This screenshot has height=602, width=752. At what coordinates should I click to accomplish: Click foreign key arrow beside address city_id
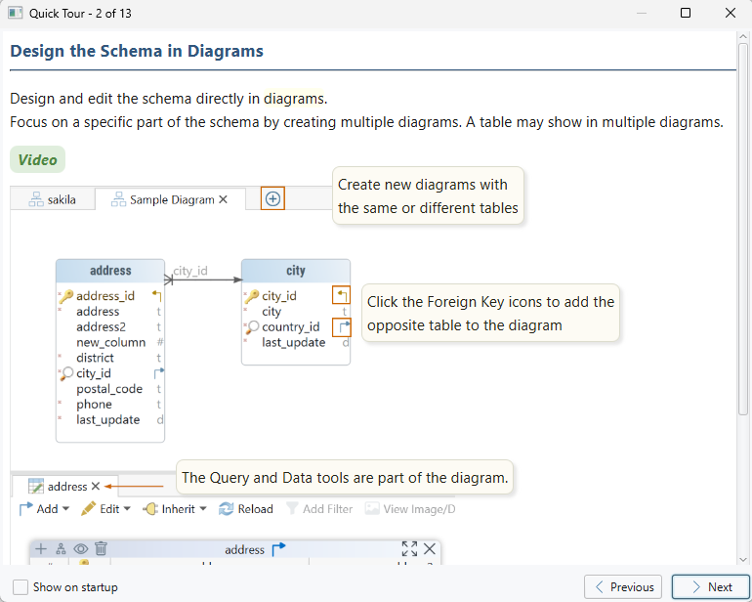(x=159, y=373)
